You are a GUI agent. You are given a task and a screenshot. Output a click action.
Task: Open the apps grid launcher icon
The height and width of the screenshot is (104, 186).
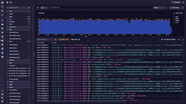2,15
